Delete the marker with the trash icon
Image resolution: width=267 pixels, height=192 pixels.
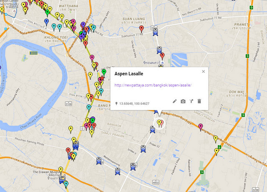click(x=199, y=101)
